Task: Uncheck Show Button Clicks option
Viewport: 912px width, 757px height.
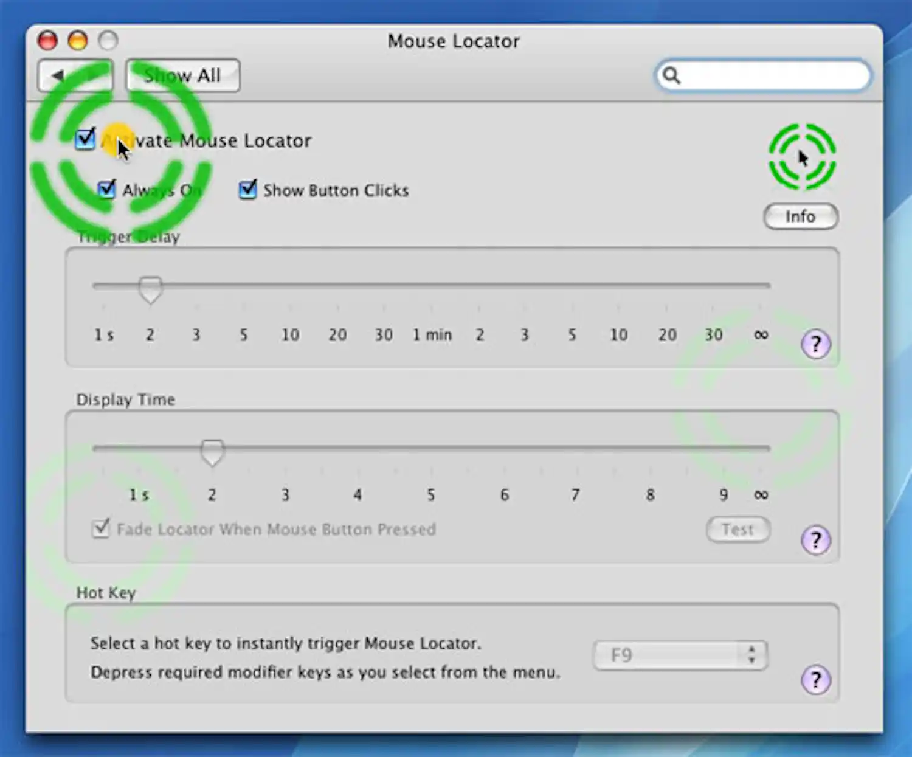Action: (247, 190)
